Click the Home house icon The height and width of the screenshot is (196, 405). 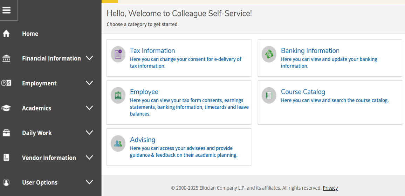tap(6, 34)
